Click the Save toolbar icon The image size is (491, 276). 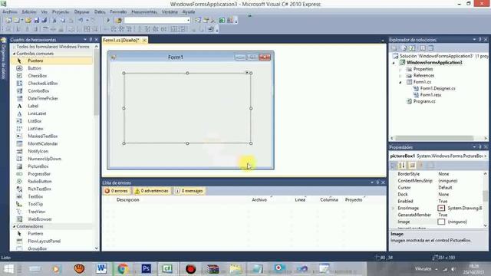pyautogui.click(x=37, y=21)
